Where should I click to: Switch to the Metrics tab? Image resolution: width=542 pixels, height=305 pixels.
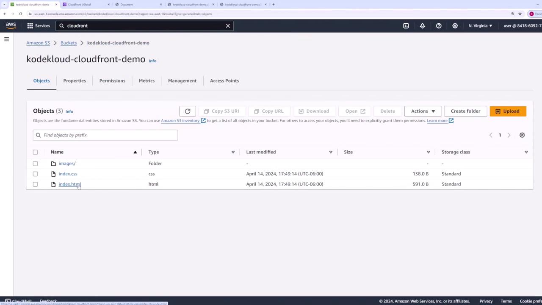click(147, 80)
